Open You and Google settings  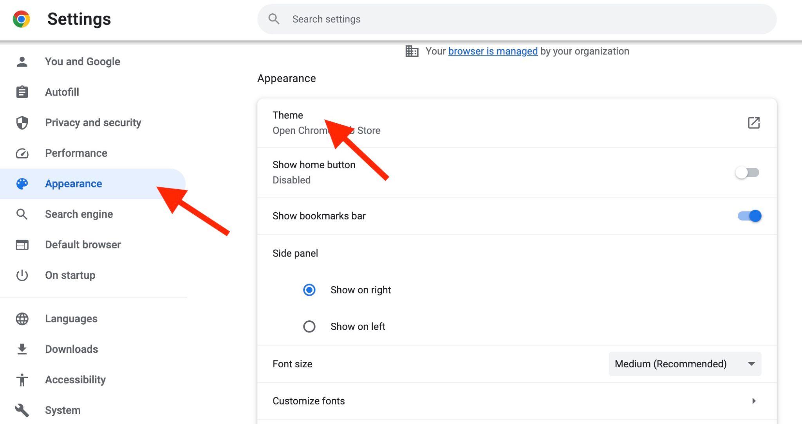click(82, 61)
